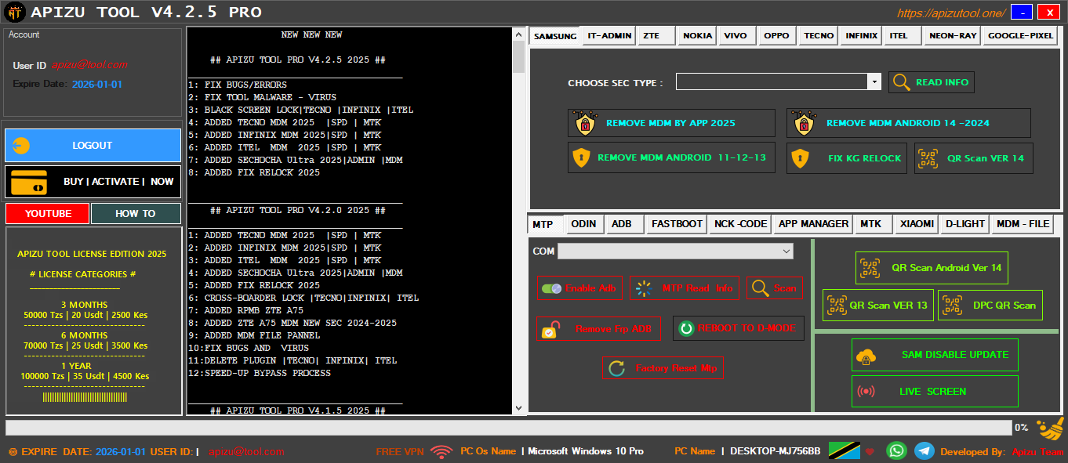
Task: Click the HOW TO button
Action: pos(136,213)
